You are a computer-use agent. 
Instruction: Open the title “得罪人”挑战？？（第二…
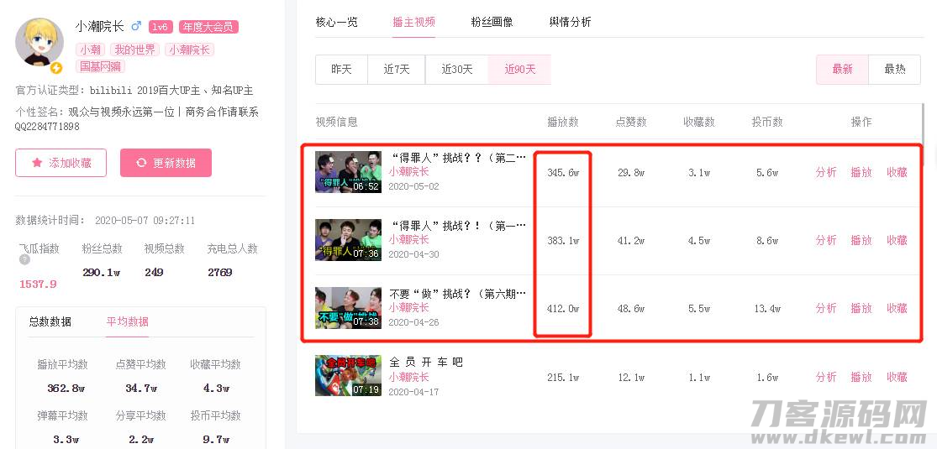(458, 158)
